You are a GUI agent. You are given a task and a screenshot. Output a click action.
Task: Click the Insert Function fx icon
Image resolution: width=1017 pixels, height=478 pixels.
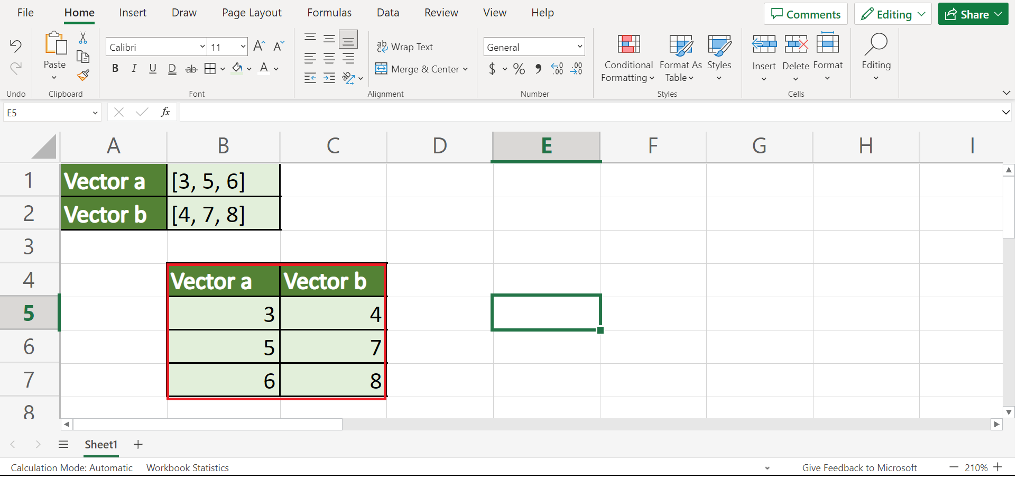[x=165, y=112]
